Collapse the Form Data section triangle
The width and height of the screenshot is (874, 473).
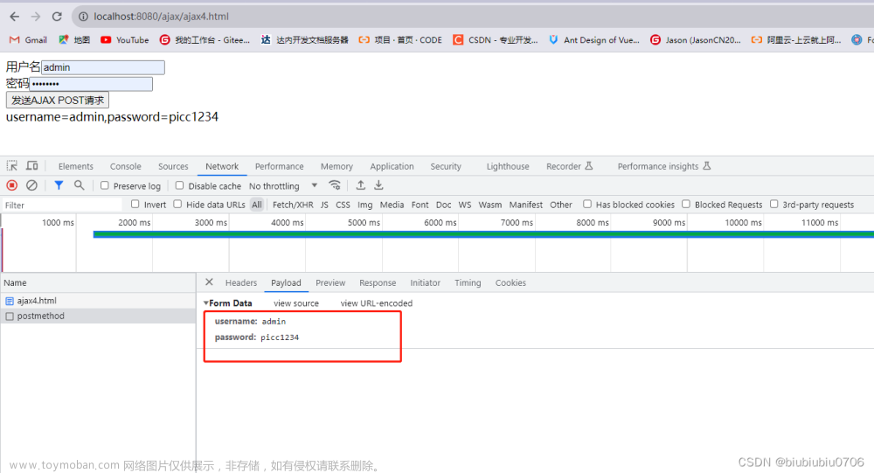tap(206, 303)
